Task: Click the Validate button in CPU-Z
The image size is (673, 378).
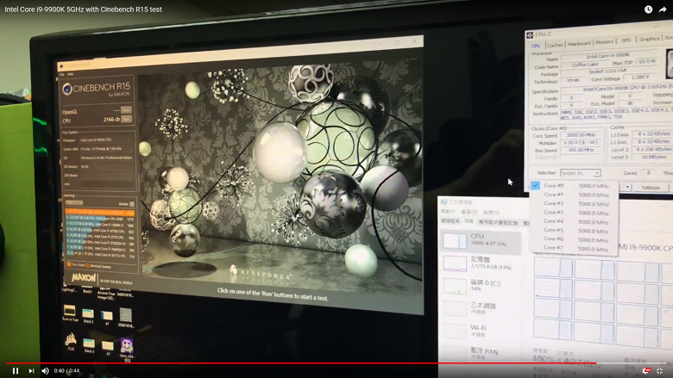Action: [x=651, y=188]
